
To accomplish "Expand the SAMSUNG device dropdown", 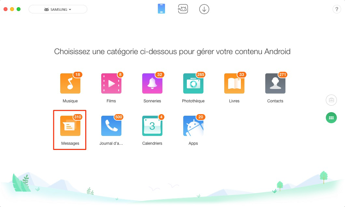I will pos(58,9).
